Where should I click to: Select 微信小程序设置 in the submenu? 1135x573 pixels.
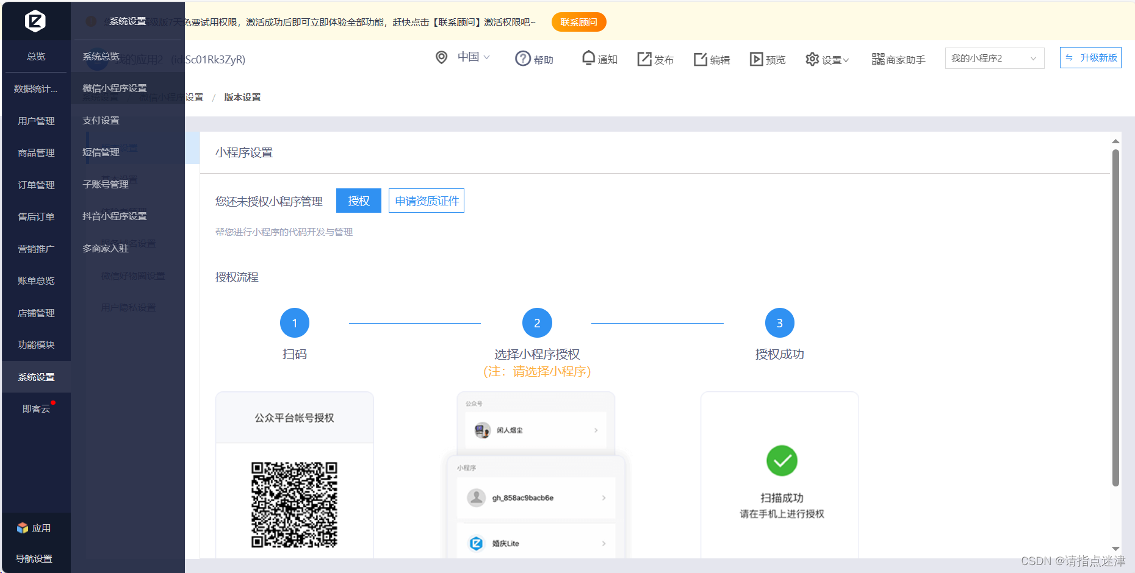(x=128, y=88)
